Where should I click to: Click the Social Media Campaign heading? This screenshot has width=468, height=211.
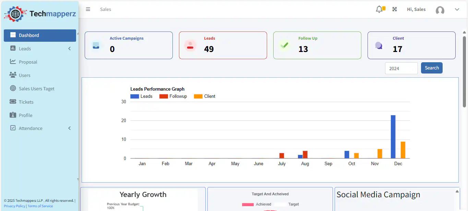(378, 195)
